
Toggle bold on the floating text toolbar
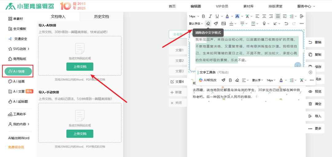tap(230, 80)
